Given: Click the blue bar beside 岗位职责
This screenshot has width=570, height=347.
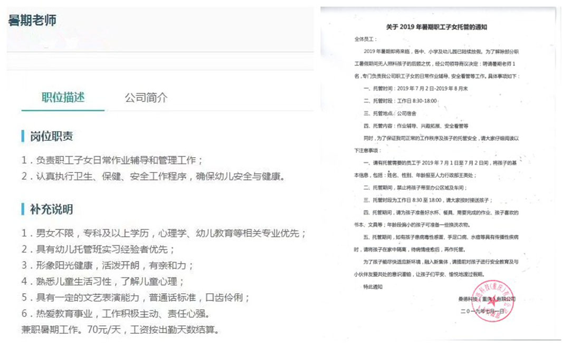Looking at the screenshot, I should point(23,137).
